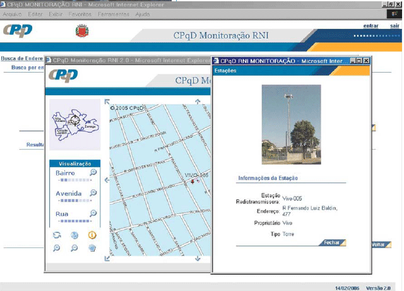
Task: Click the Visualização panel header
Action: 74,163
